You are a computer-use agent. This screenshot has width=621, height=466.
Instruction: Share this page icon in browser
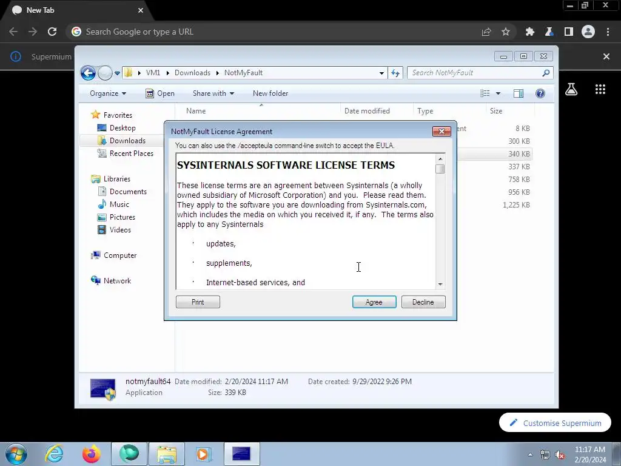[x=486, y=32]
